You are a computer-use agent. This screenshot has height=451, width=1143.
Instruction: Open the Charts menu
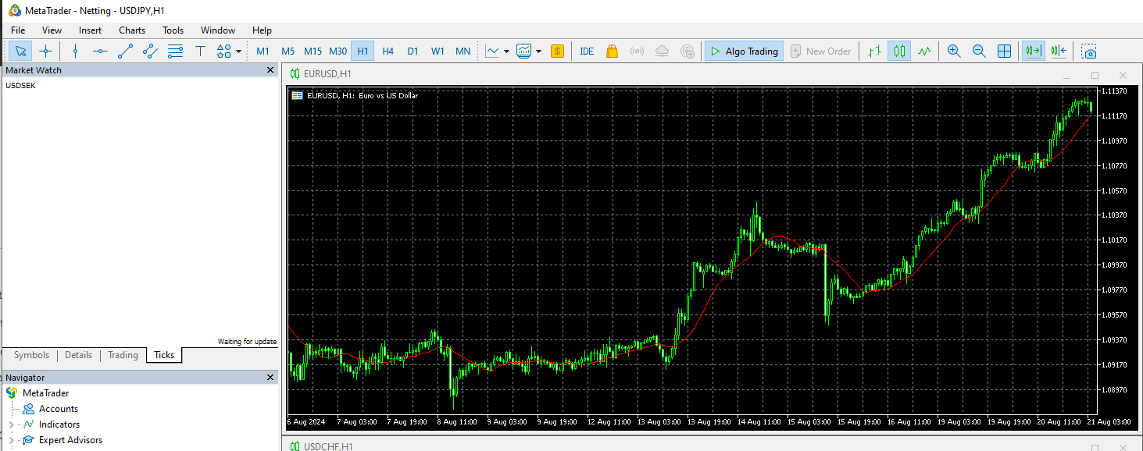pyautogui.click(x=131, y=30)
